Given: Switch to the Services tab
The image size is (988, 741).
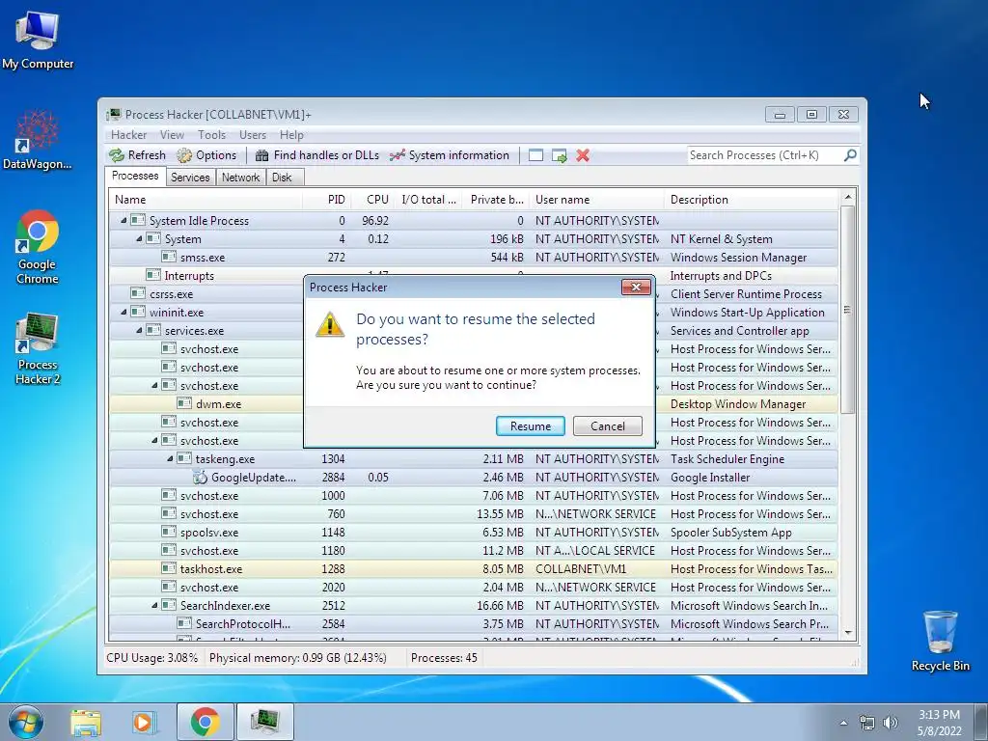Looking at the screenshot, I should point(190,178).
